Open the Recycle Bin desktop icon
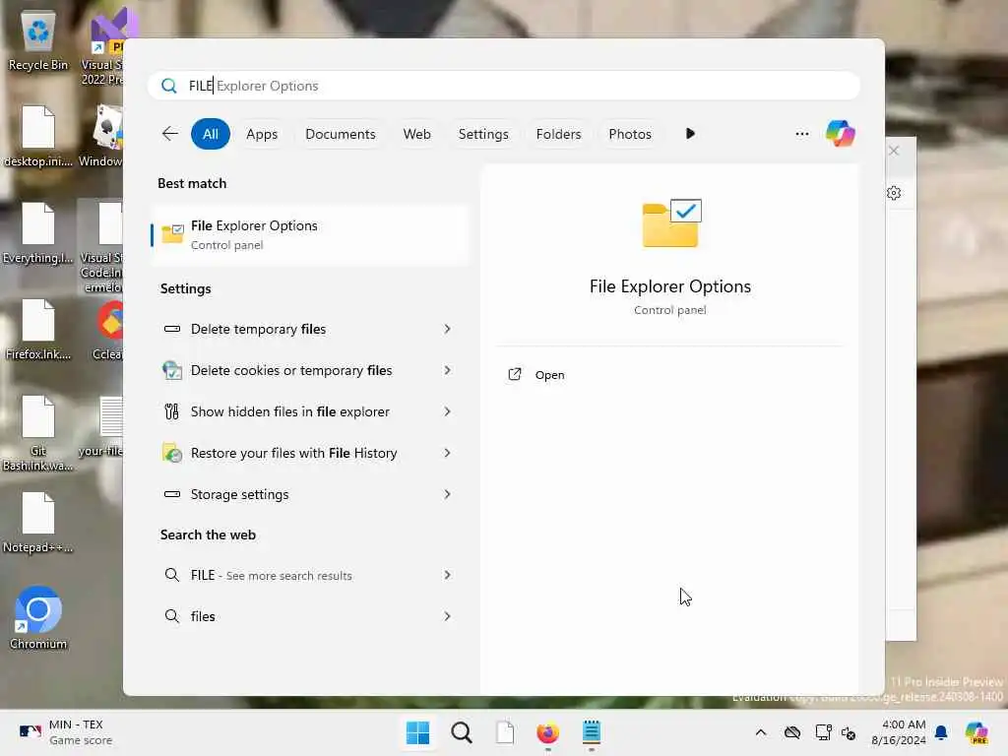1008x756 pixels. (38, 40)
